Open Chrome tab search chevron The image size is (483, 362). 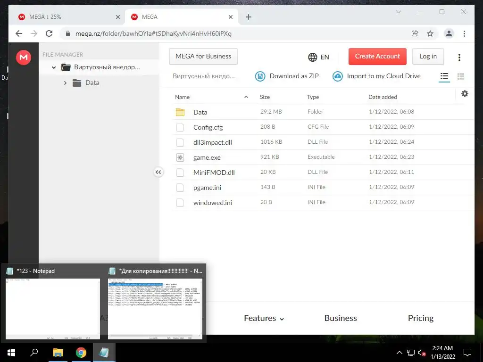click(398, 12)
